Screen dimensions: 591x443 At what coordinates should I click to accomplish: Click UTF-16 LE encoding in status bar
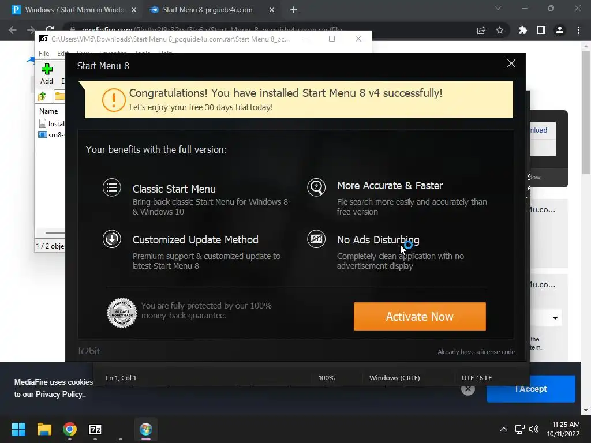(476, 378)
